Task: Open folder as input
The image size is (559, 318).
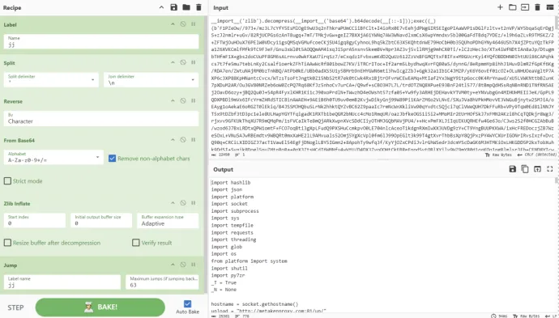Action: 513,7
